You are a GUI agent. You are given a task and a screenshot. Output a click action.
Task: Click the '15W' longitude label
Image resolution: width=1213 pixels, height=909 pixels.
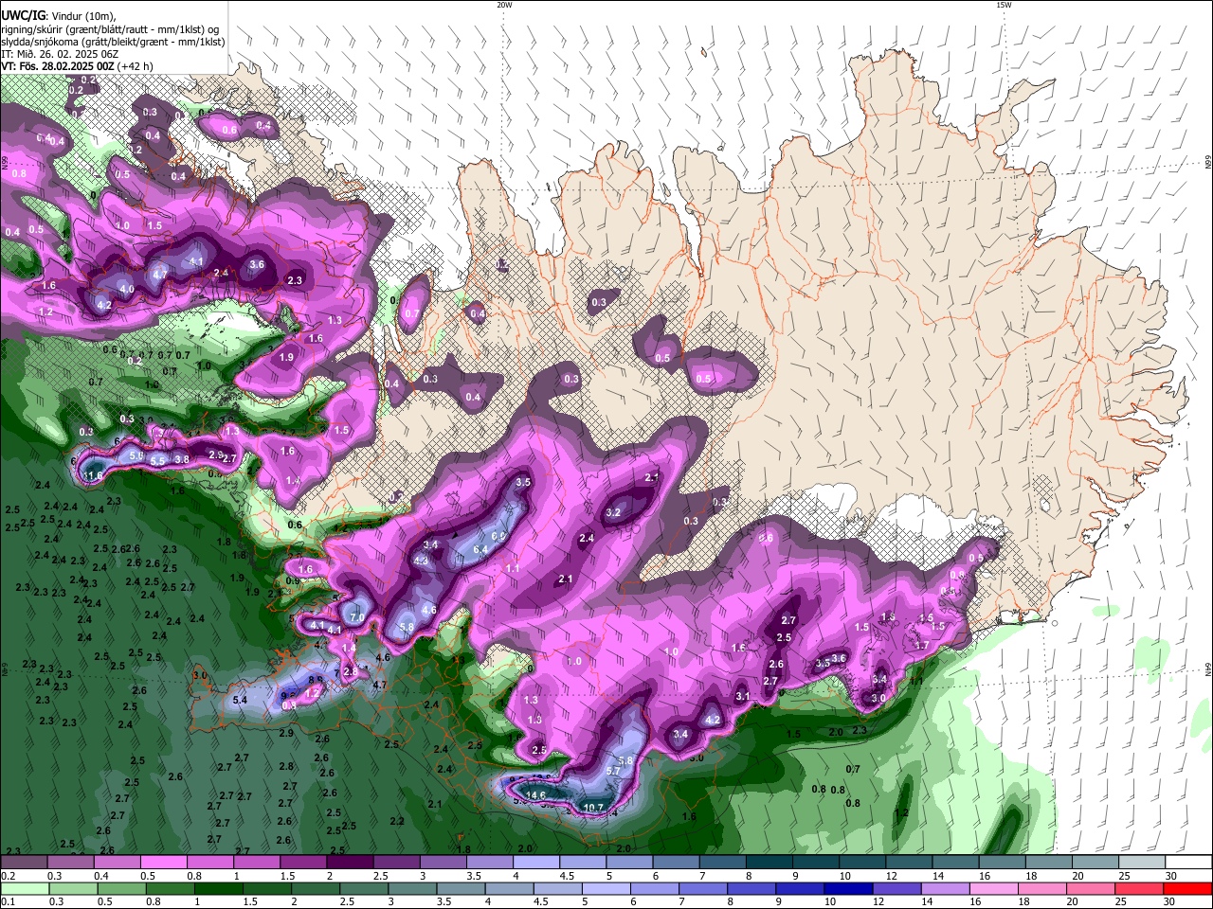(1003, 5)
